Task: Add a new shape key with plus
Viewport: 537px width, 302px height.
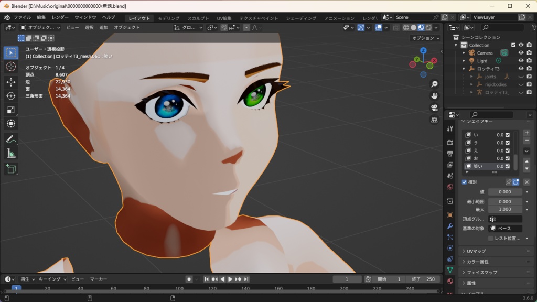Action: (x=527, y=133)
